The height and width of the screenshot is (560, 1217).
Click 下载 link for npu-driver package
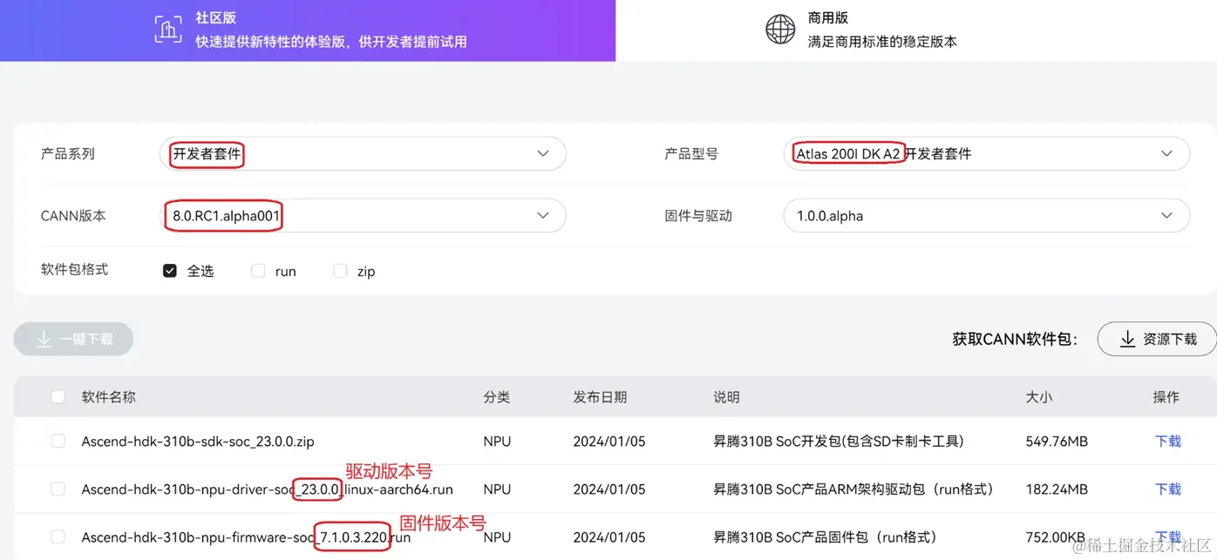tap(1168, 489)
